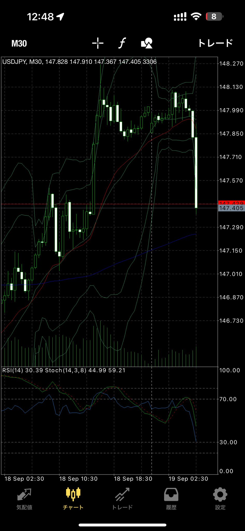Activate the crosshair tool

pos(98,43)
